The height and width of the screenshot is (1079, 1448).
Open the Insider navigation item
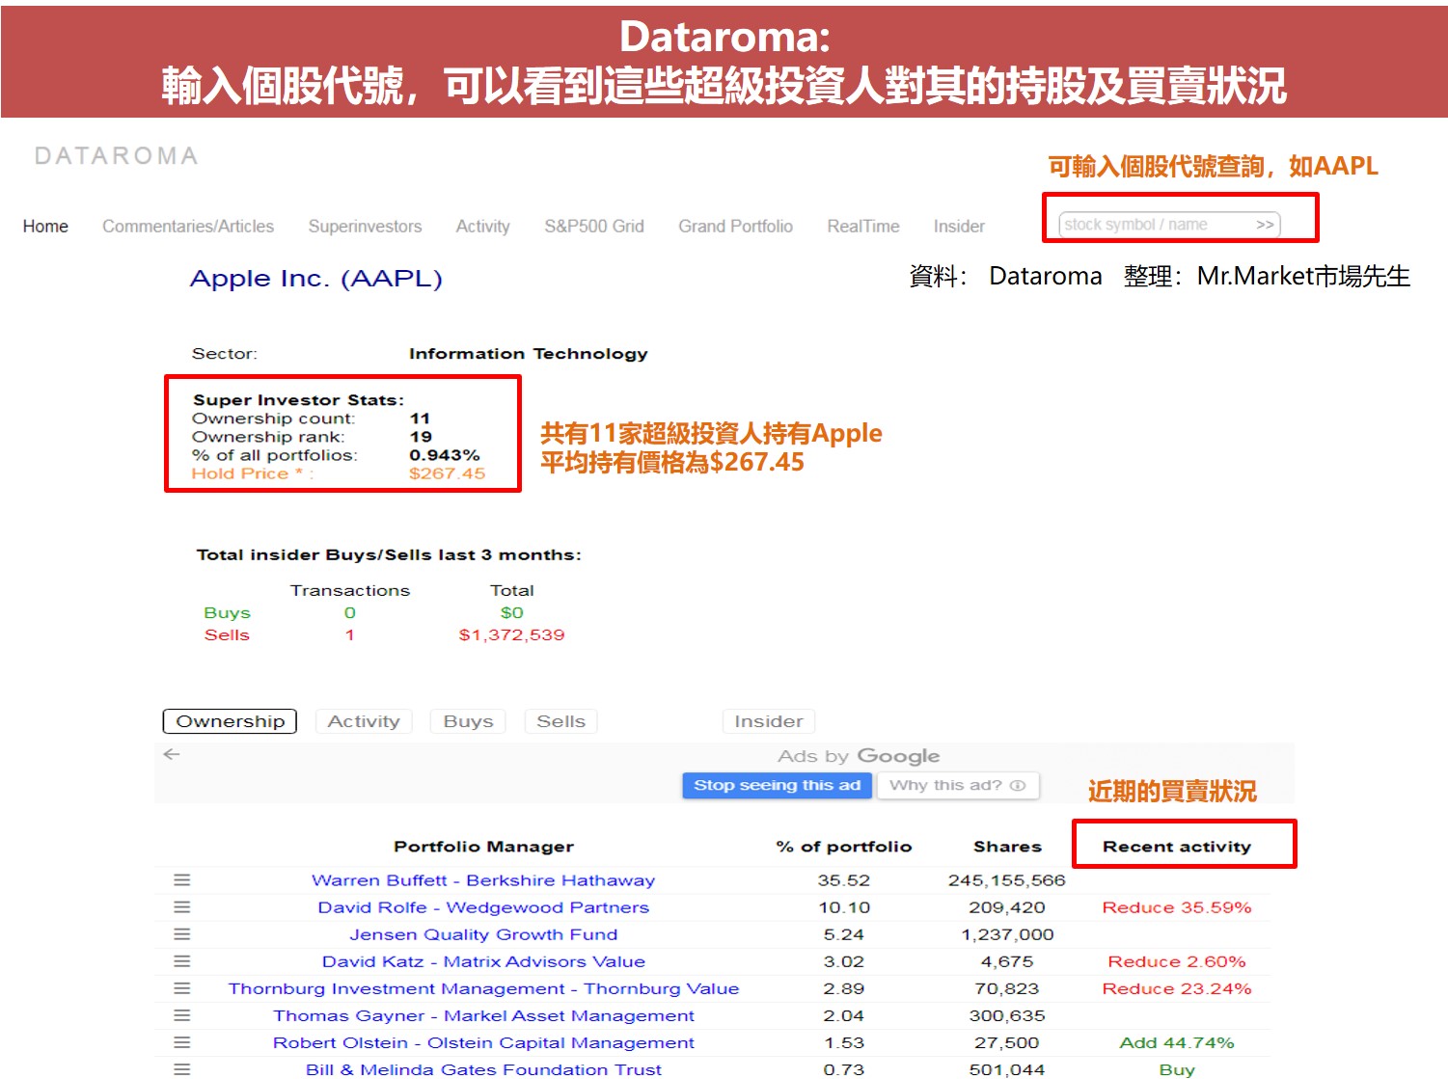959,227
